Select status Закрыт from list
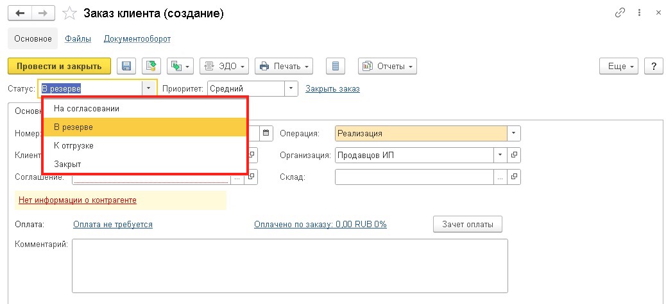This screenshot has height=304, width=666. point(145,164)
